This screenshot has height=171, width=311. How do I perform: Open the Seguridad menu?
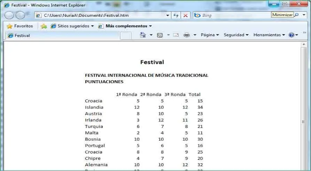236,35
